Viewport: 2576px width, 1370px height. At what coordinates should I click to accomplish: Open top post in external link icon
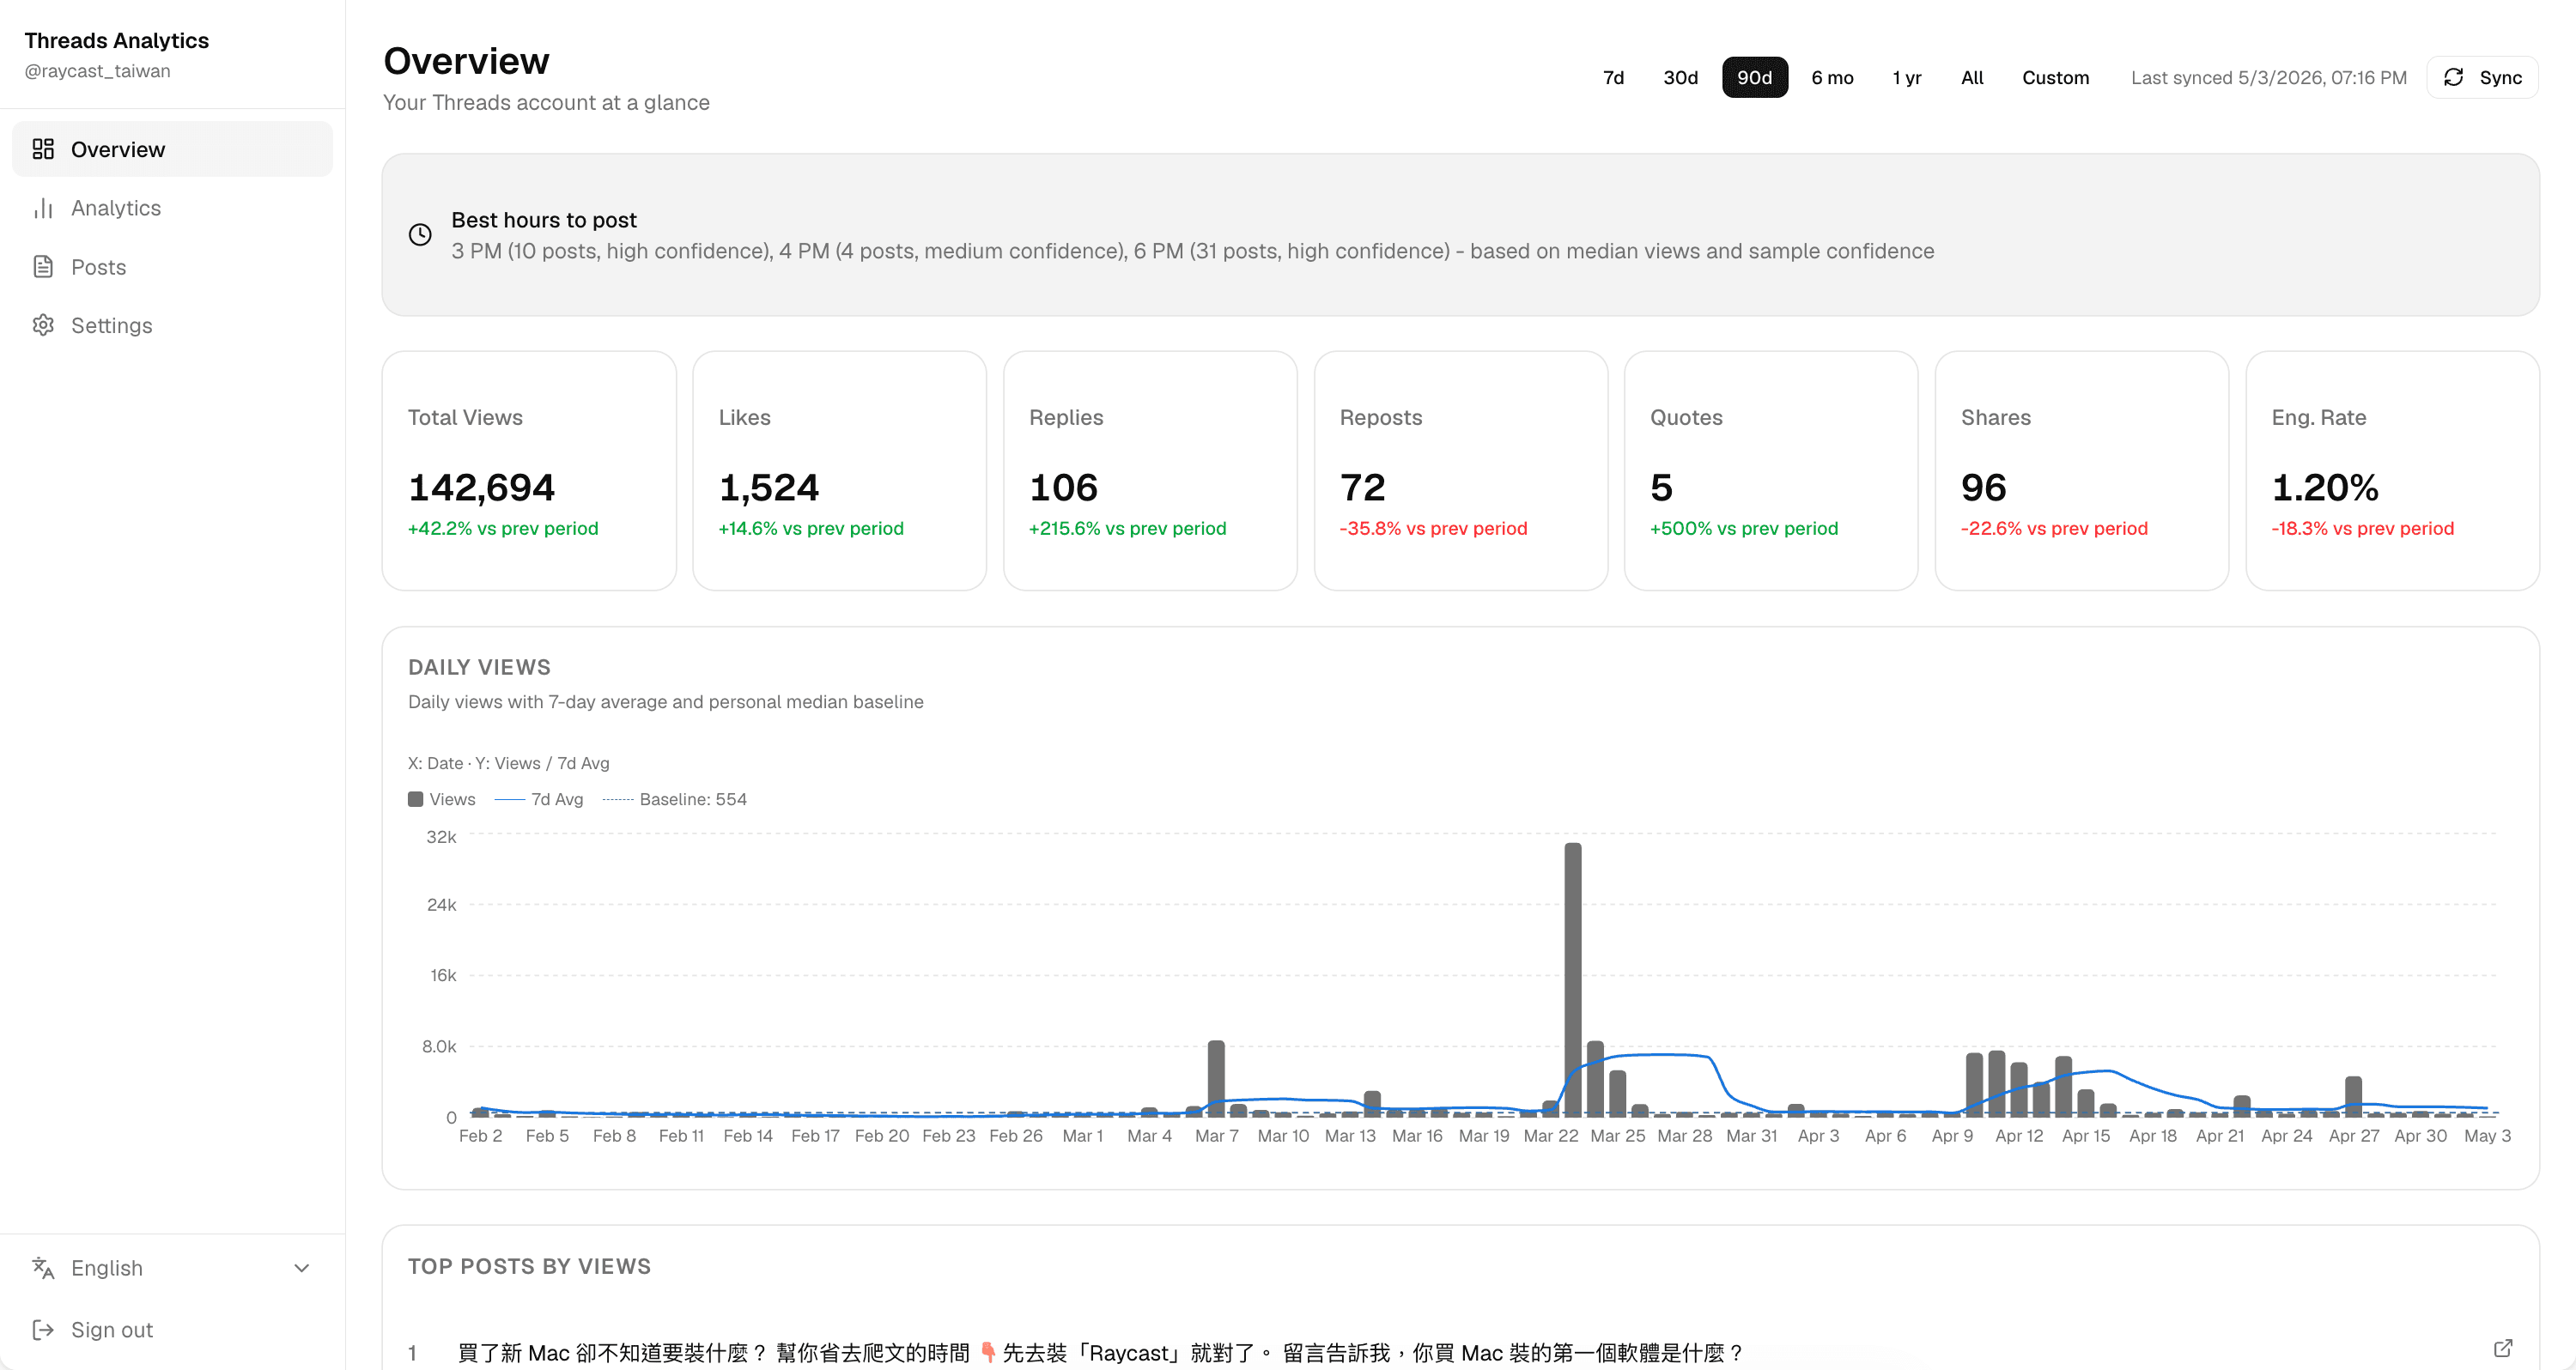2502,1348
